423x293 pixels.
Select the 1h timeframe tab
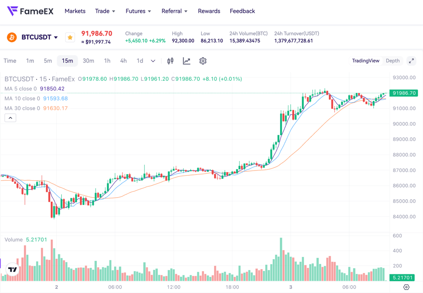tap(107, 61)
